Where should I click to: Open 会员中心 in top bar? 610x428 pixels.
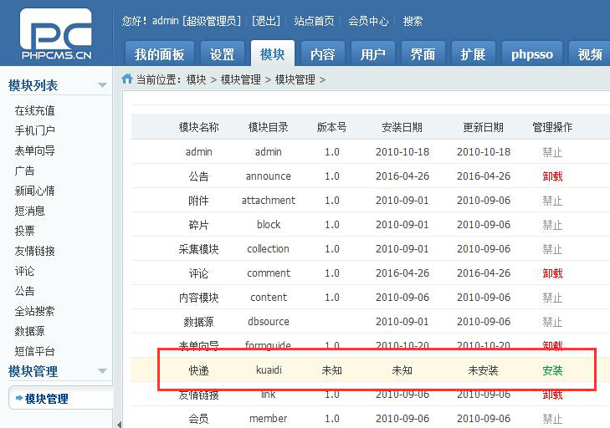coord(368,21)
